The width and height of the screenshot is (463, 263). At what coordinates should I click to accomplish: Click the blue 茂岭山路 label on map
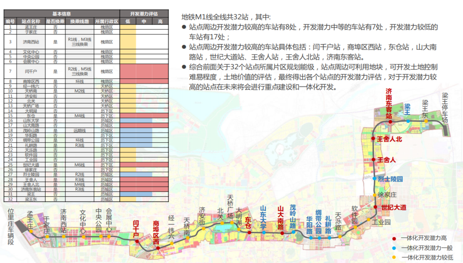pos(292,216)
